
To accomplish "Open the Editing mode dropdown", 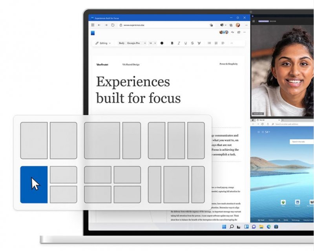I will click(103, 43).
